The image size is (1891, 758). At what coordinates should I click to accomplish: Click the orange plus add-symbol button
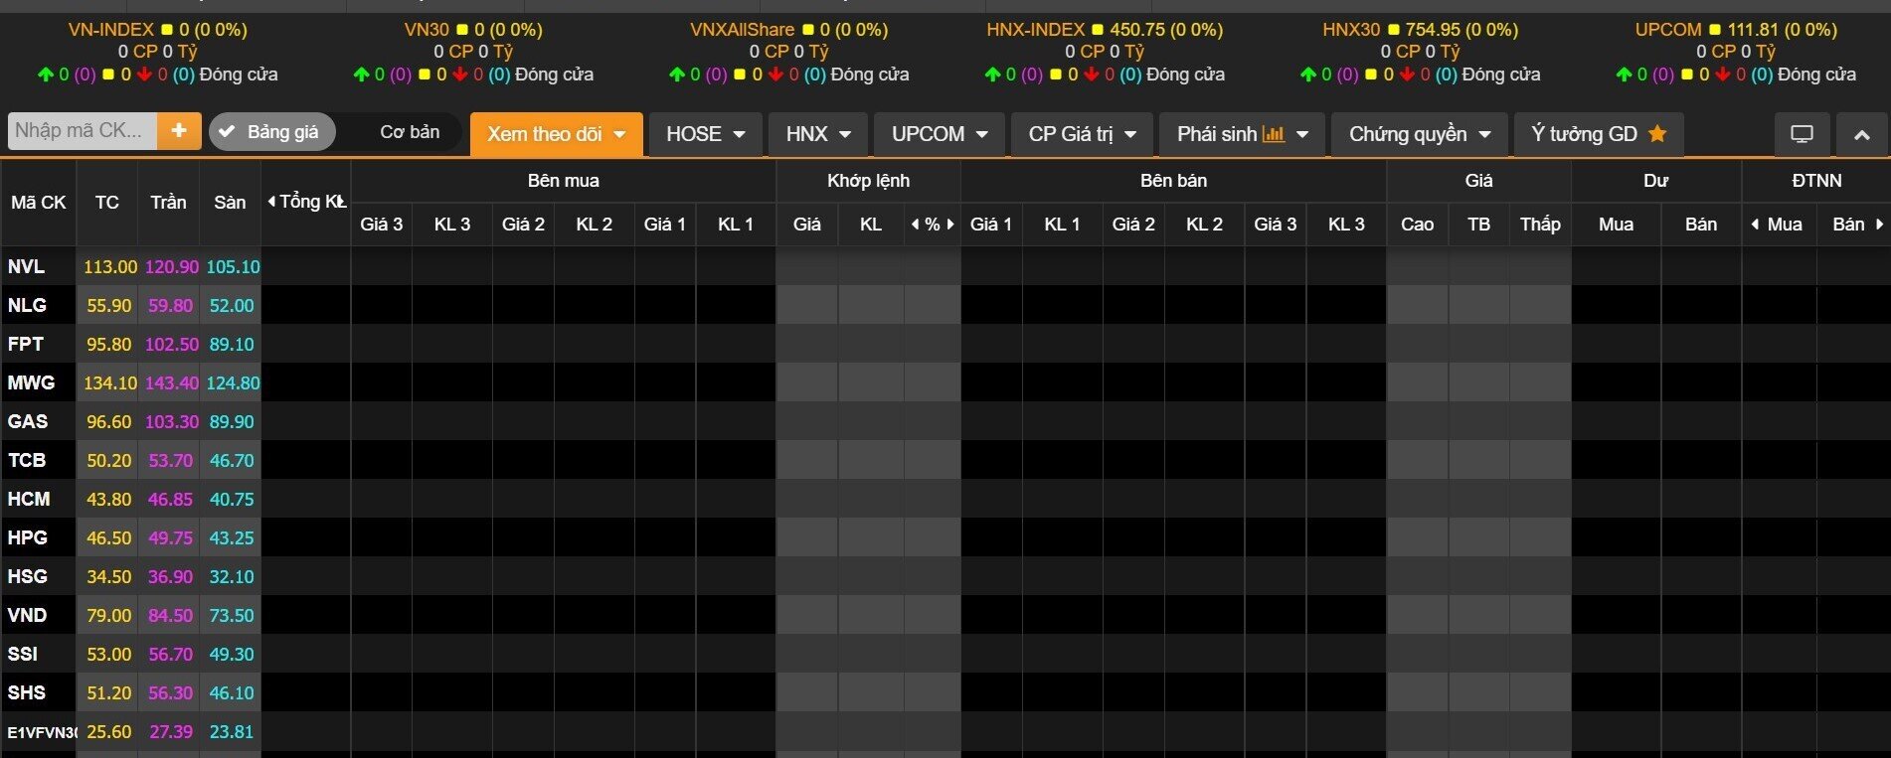[179, 131]
